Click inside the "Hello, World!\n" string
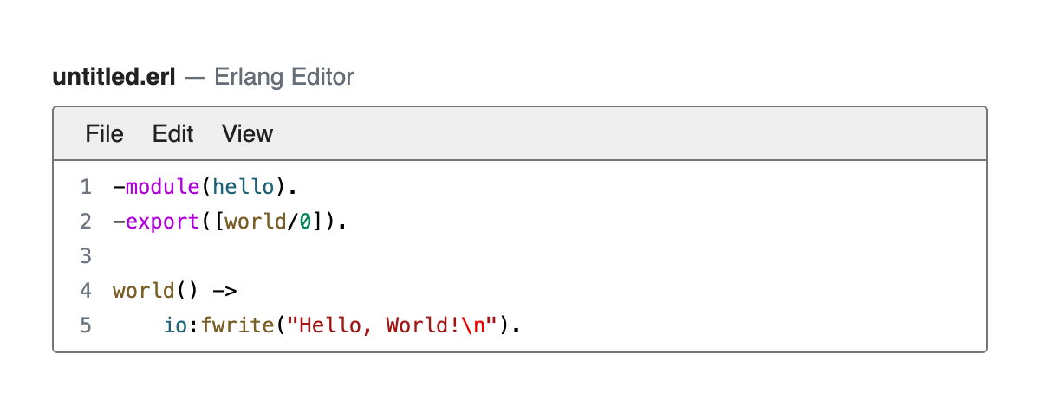 (398, 325)
